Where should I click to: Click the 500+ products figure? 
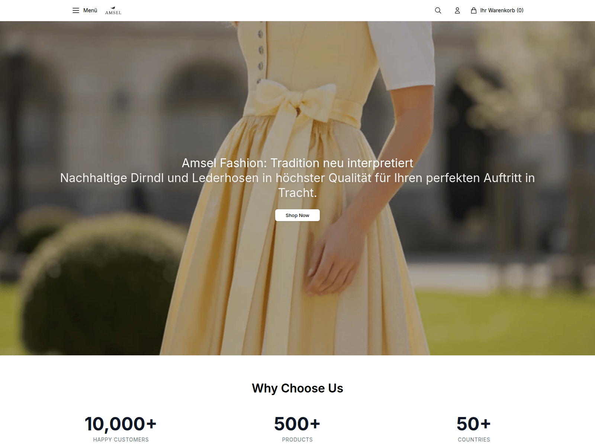297,424
